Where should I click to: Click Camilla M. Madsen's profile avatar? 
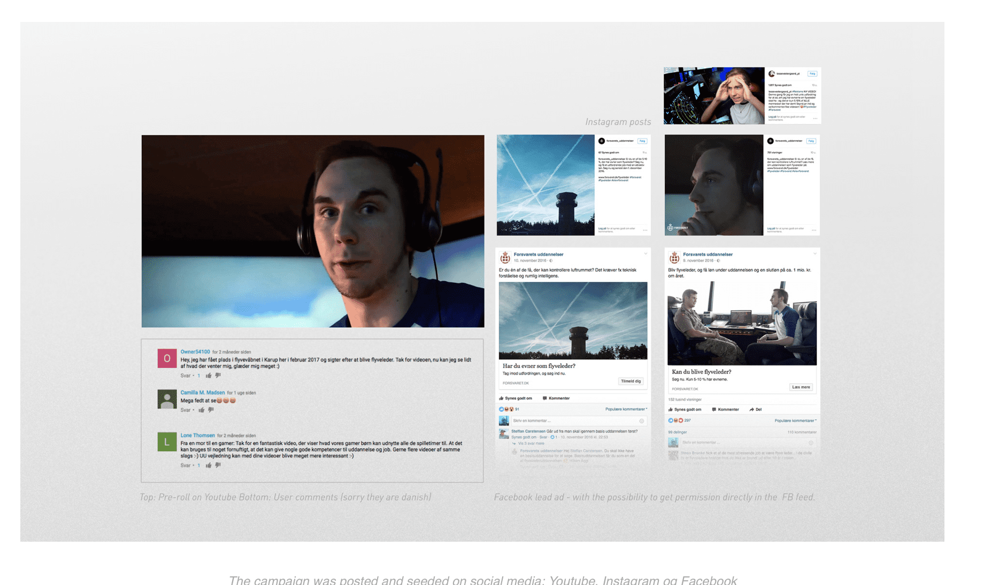[x=167, y=399]
